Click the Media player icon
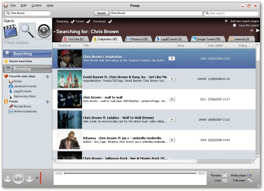The width and height of the screenshot is (264, 191). click(249, 175)
